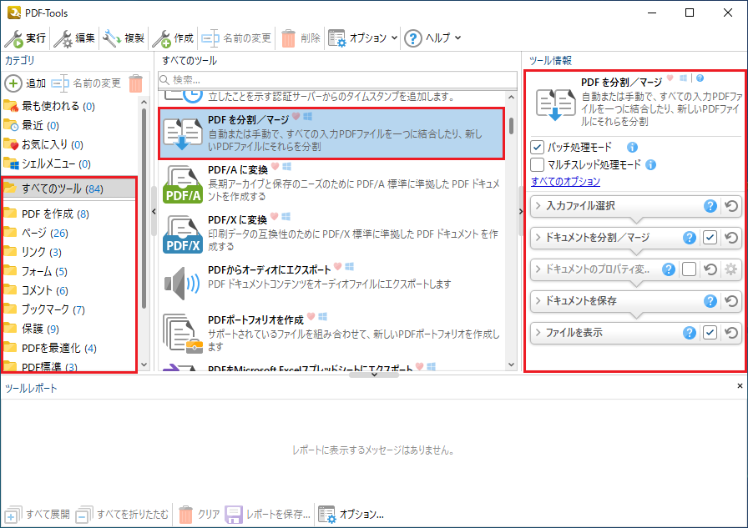The height and width of the screenshot is (528, 748).
Task: Click help icon on 入力ファイル選択 row
Action: [710, 206]
